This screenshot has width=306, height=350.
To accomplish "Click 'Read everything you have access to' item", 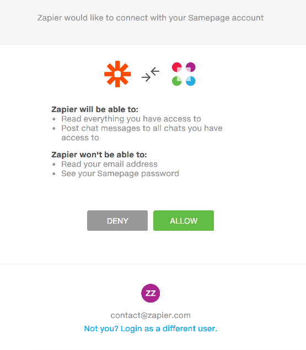I will click(x=131, y=119).
